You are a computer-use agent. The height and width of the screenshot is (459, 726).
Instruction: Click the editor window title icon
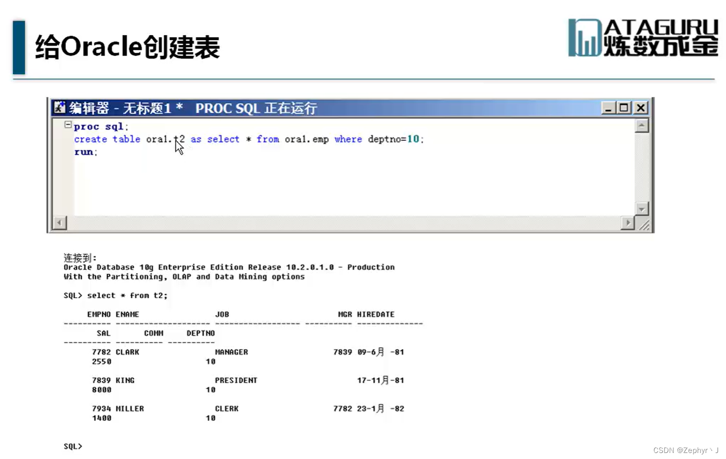tap(60, 107)
